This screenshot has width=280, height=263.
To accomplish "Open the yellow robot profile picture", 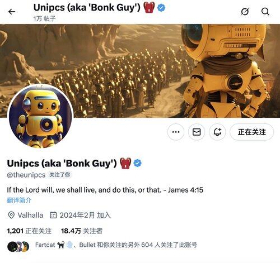I will click(40, 116).
